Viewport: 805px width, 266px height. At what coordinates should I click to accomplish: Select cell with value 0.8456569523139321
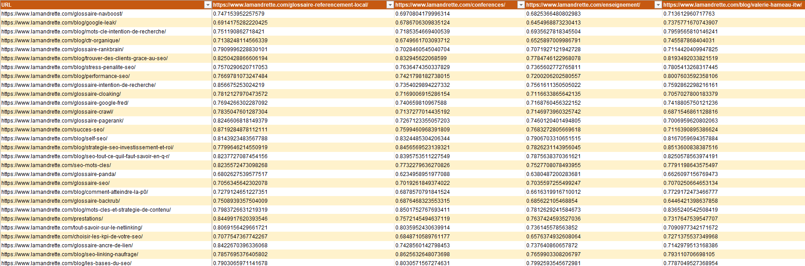[x=460, y=147]
